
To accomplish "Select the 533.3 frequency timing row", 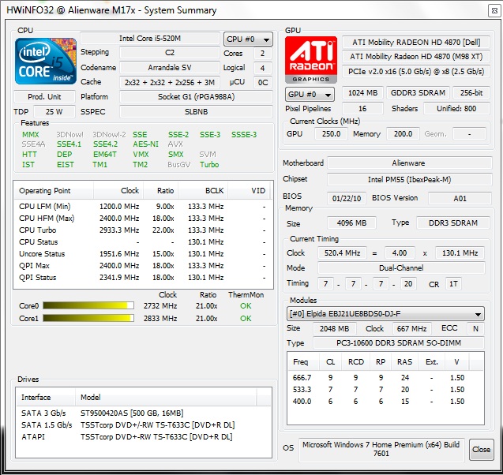I will [385, 390].
